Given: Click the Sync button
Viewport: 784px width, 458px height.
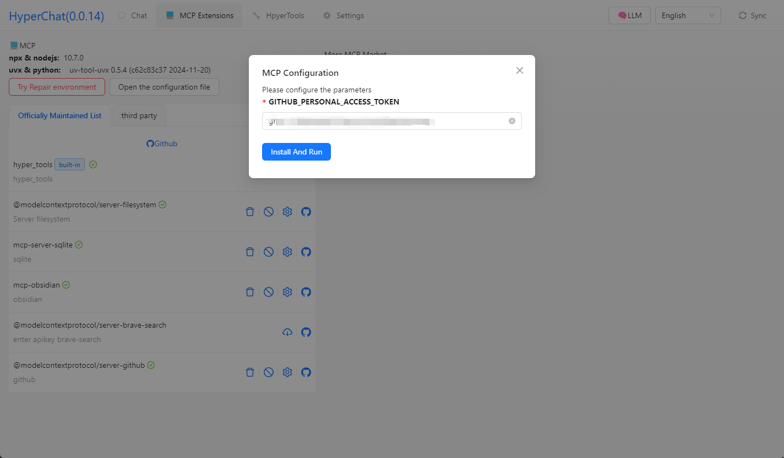Looking at the screenshot, I should (x=753, y=15).
